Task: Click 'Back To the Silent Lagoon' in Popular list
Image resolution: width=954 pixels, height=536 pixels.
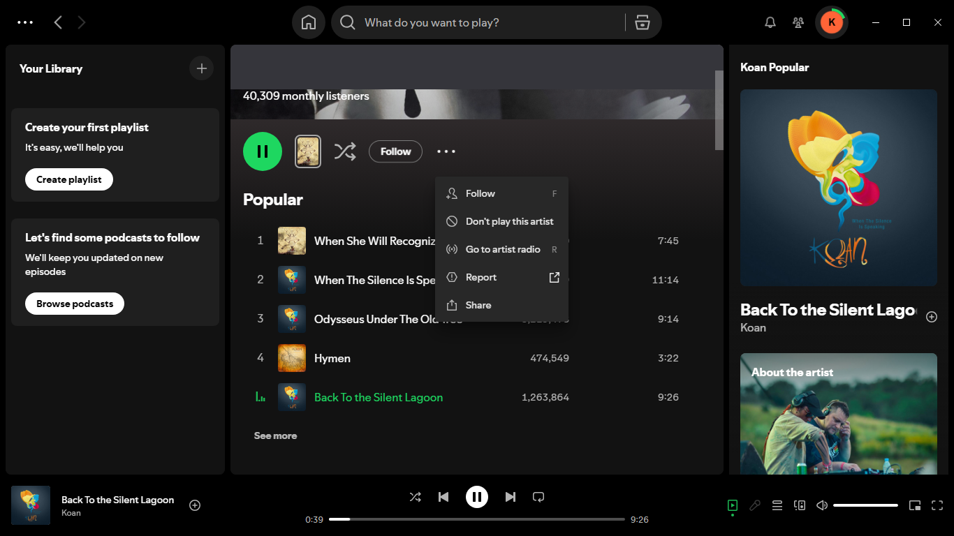Action: [379, 397]
